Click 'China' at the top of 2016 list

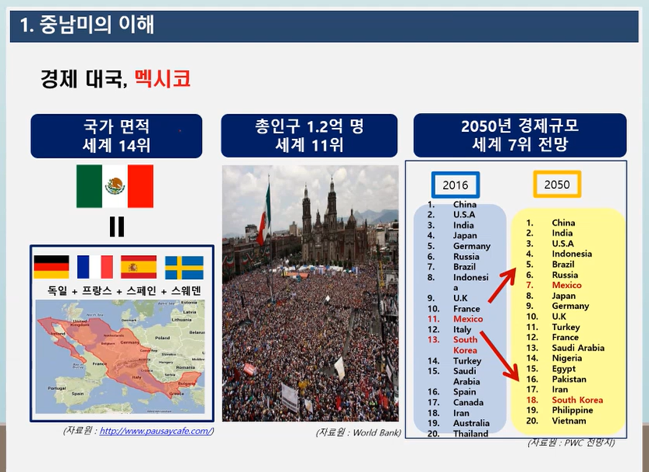coord(465,204)
